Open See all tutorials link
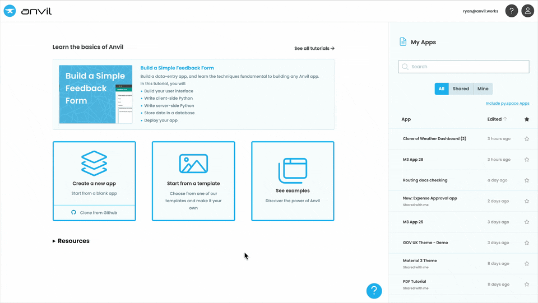 [314, 48]
